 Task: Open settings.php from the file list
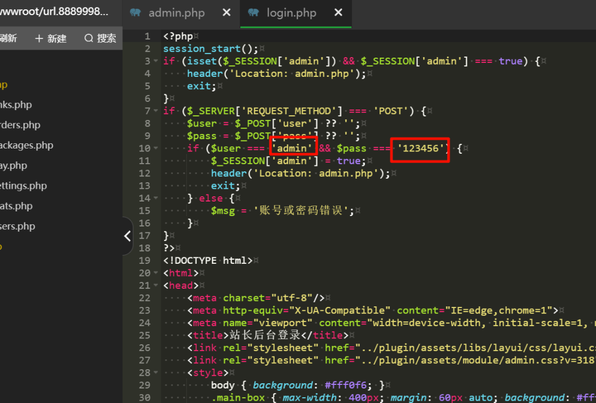tap(23, 186)
